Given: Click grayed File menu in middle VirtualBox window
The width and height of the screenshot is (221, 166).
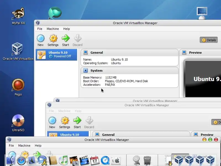Looking at the screenshot, I should click(51, 111).
